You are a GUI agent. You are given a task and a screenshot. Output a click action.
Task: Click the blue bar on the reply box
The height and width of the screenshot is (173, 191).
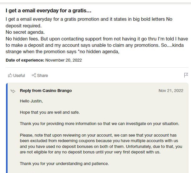point(7,128)
